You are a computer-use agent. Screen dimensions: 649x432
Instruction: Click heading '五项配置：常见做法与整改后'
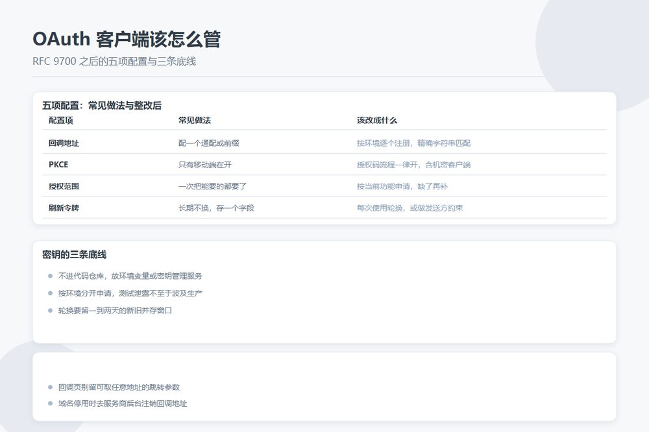point(102,106)
